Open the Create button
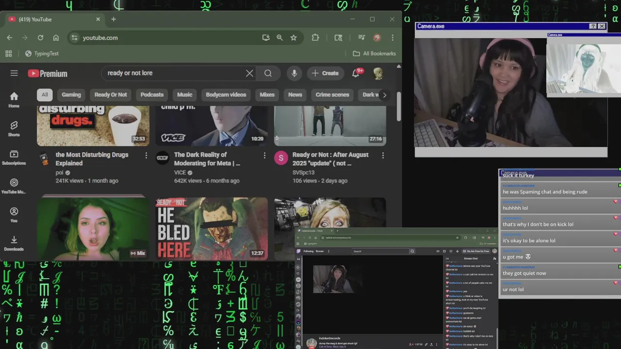The width and height of the screenshot is (621, 349). click(x=325, y=73)
